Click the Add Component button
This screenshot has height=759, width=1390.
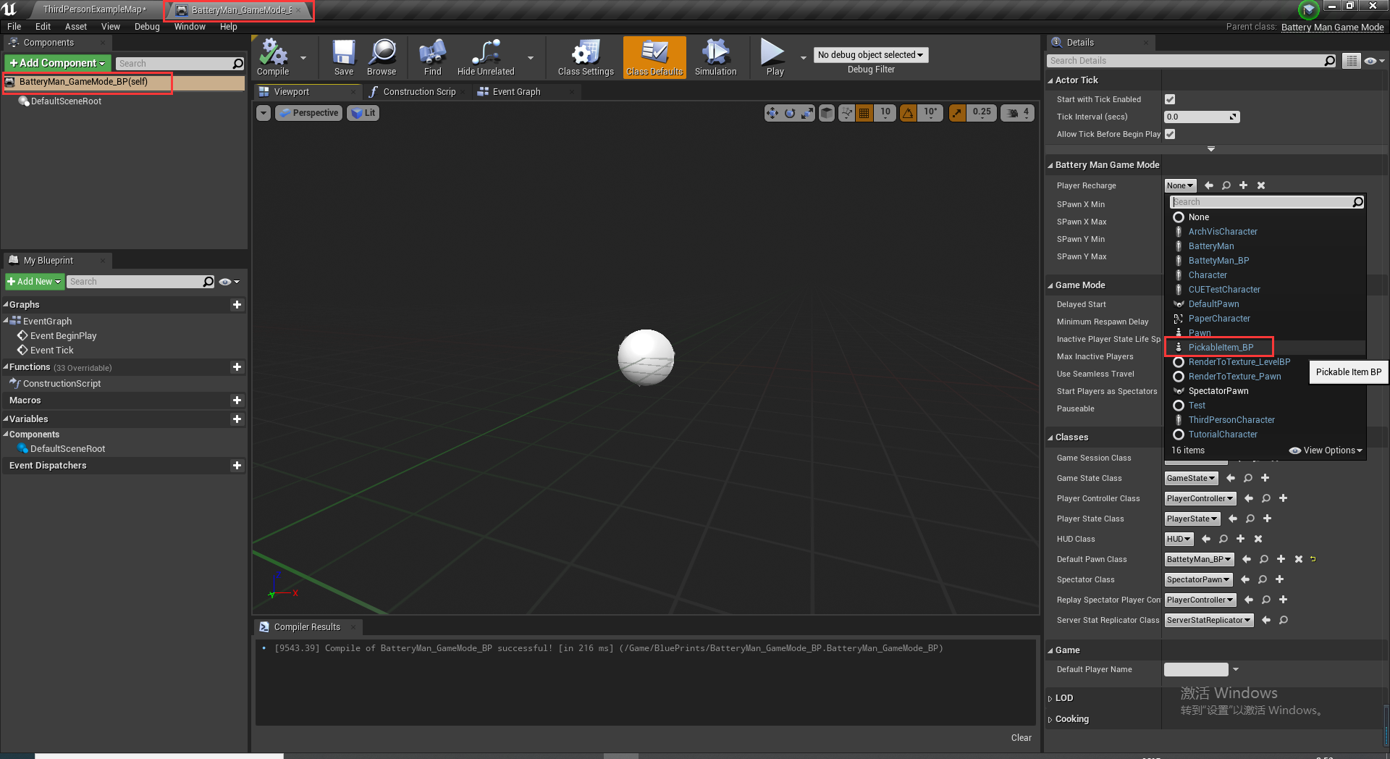click(57, 64)
